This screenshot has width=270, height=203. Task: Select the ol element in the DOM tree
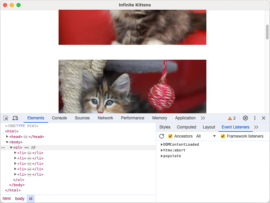click(x=18, y=147)
